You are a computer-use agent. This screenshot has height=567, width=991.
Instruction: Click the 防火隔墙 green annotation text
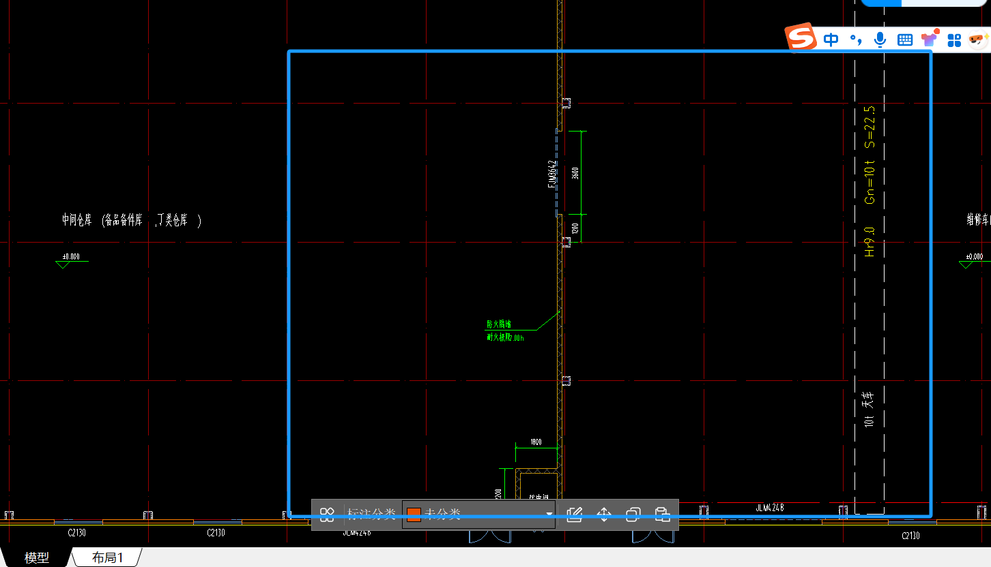tap(498, 324)
